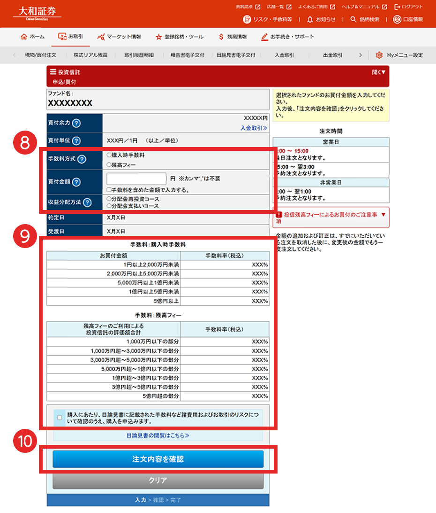Click the help icon beside 手数料方式
The height and width of the screenshot is (513, 436).
coord(82,159)
